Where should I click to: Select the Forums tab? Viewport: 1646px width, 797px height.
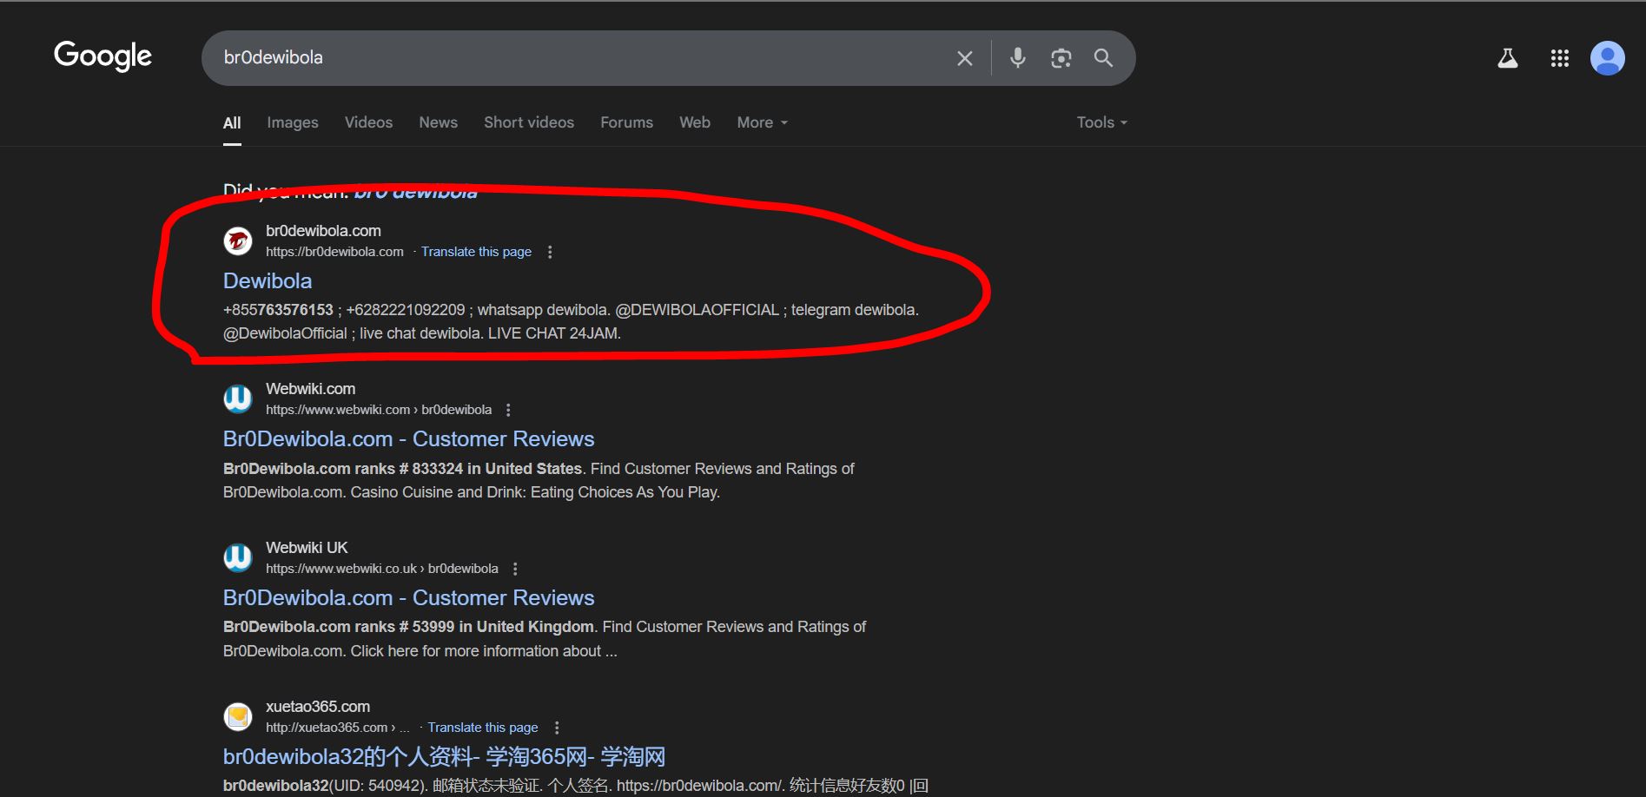(x=626, y=122)
